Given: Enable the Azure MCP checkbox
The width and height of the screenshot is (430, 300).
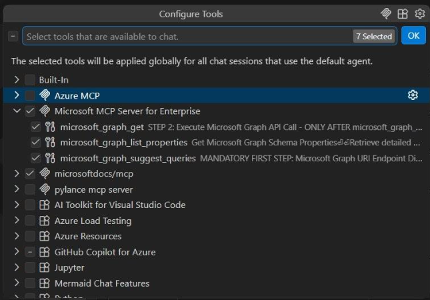Looking at the screenshot, I should point(30,95).
